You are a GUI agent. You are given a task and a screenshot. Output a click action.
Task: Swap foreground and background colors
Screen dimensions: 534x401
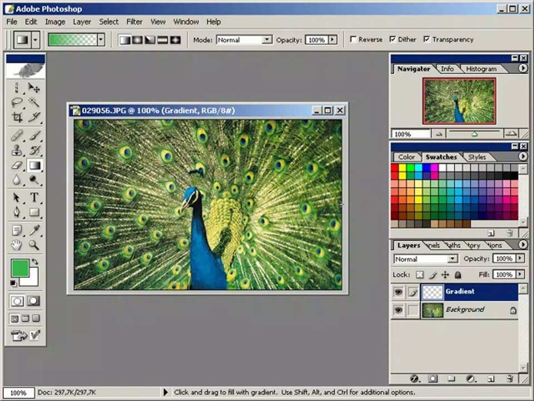click(x=34, y=262)
